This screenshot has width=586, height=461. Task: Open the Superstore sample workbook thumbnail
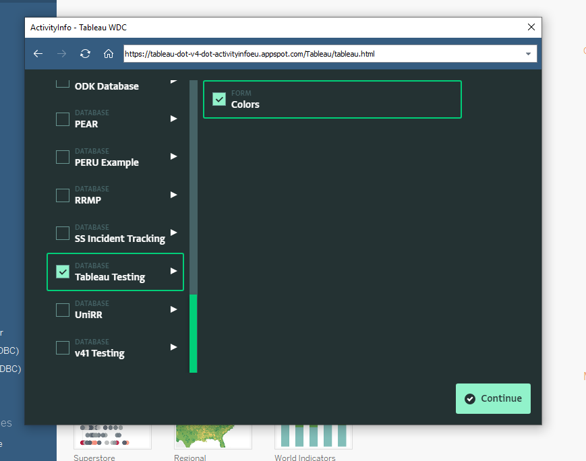pos(113,437)
